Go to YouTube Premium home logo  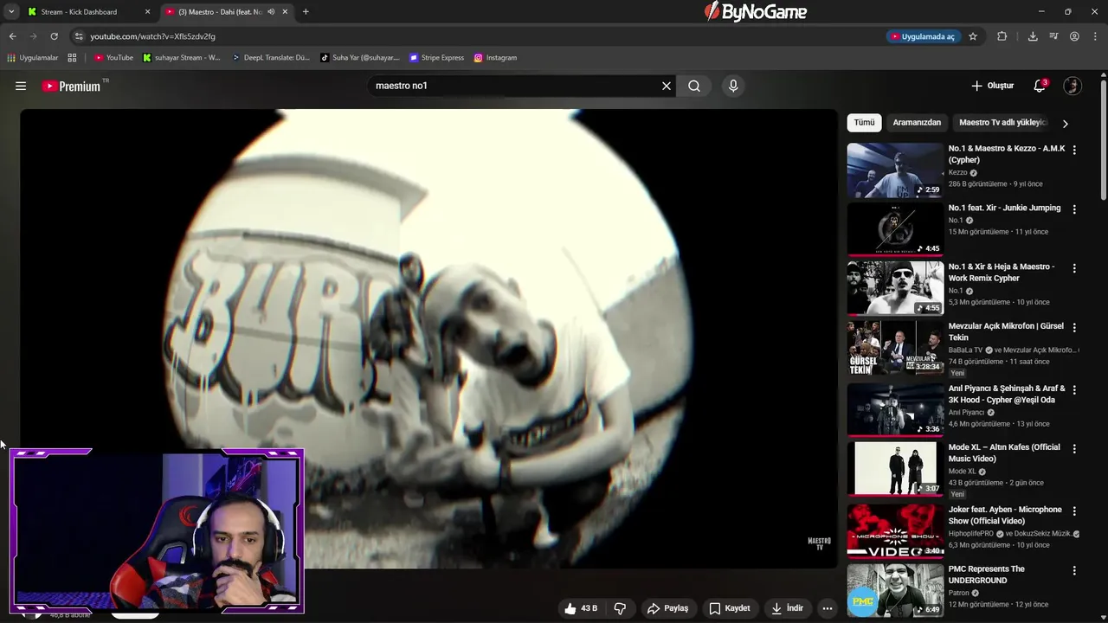(72, 86)
